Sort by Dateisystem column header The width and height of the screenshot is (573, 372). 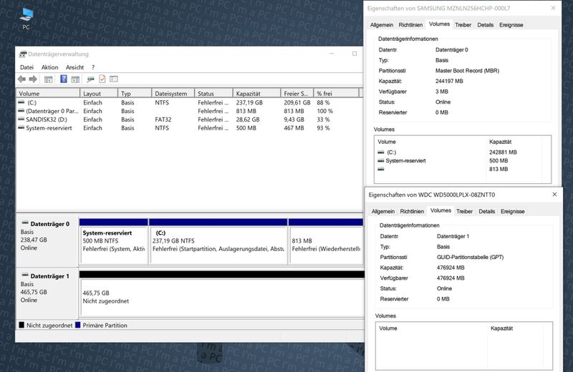pos(173,94)
